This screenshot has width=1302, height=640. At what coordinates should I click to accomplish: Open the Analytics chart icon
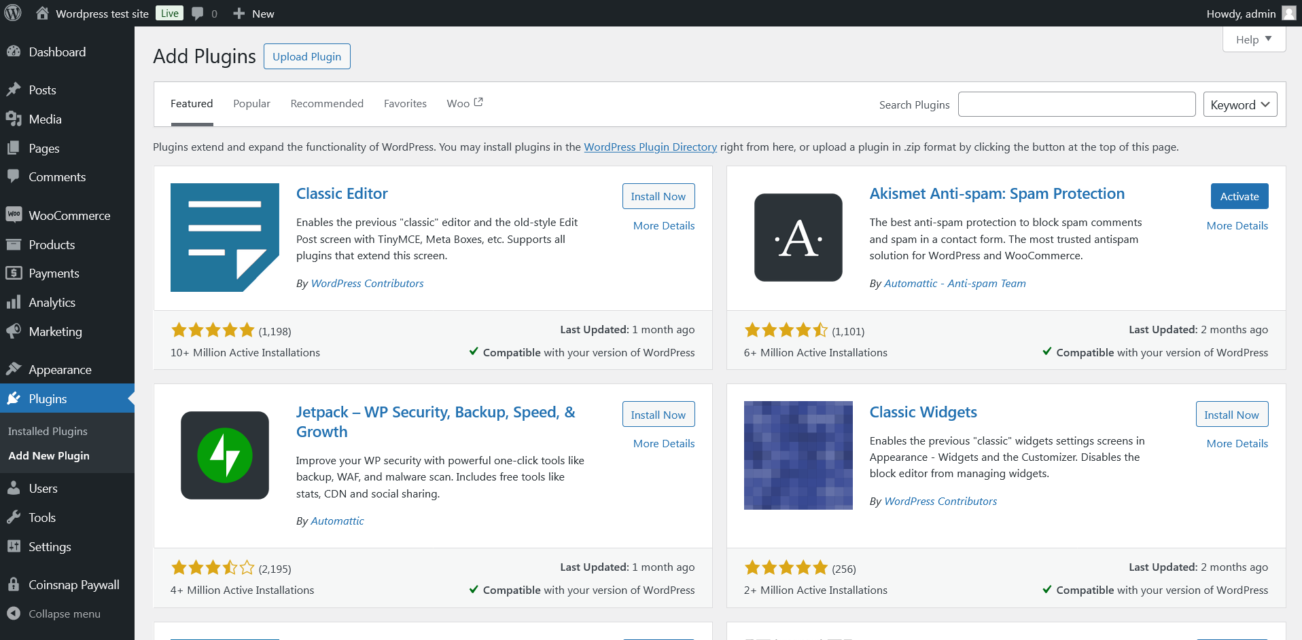pos(15,302)
